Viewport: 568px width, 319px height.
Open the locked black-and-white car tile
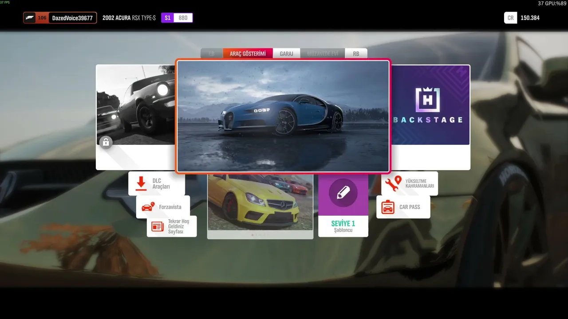pyautogui.click(x=136, y=117)
